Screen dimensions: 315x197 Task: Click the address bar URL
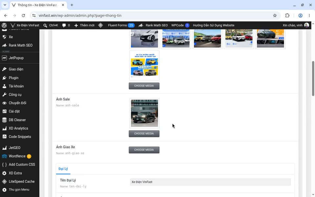click(80, 15)
